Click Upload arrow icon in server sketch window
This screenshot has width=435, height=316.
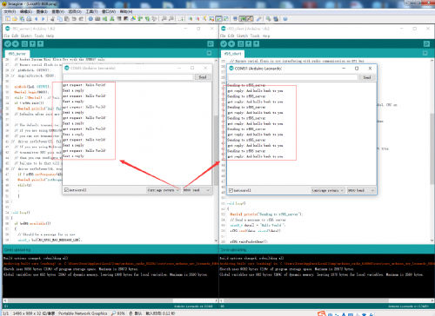[16, 44]
